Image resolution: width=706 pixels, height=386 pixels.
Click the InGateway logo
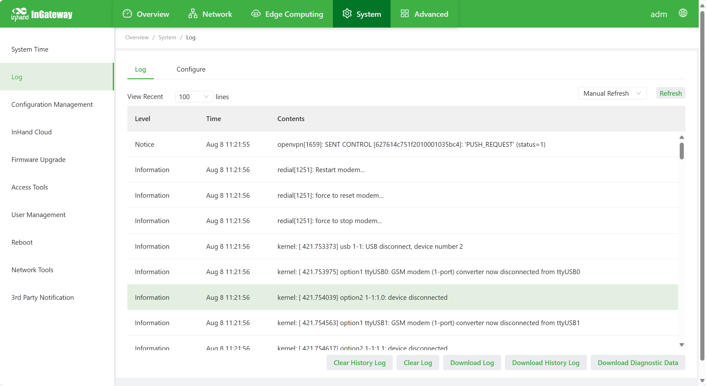point(41,14)
